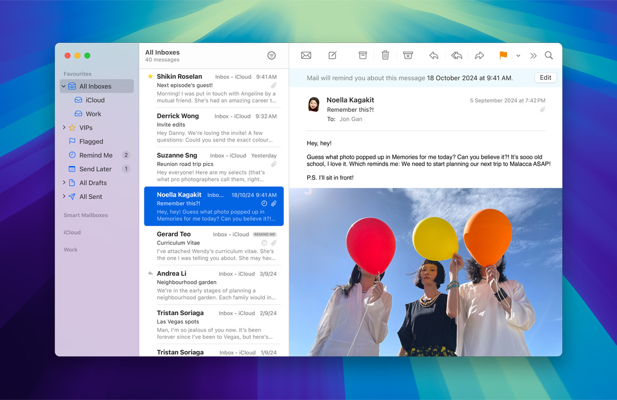Expand the All Drafts folder
Screen dimensions: 617x400
point(64,183)
